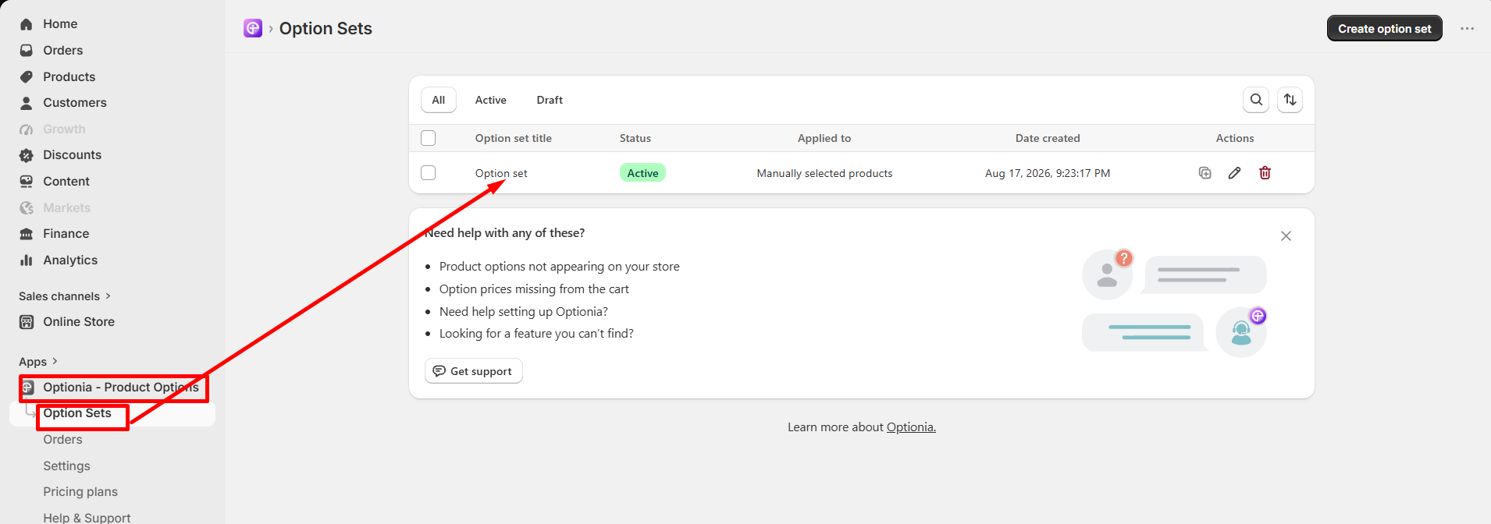Open the Home icon in sidebar
This screenshot has width=1491, height=524.
tap(27, 24)
